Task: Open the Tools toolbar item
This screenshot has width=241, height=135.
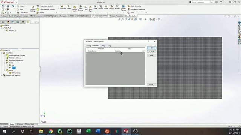Action: point(131,12)
